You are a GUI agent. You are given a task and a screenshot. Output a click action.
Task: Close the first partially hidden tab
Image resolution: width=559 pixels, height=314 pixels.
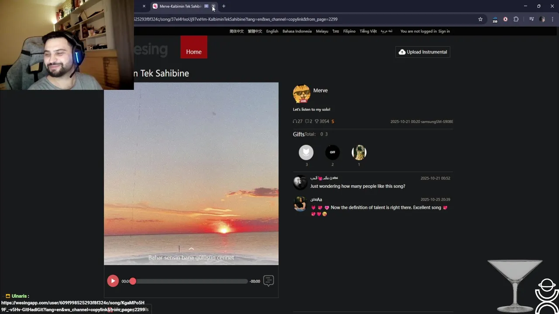pos(144,6)
